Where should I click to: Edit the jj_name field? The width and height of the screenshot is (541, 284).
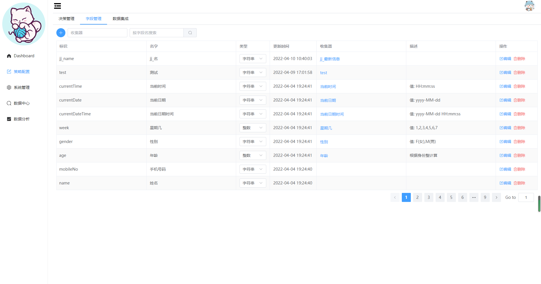pyautogui.click(x=505, y=59)
